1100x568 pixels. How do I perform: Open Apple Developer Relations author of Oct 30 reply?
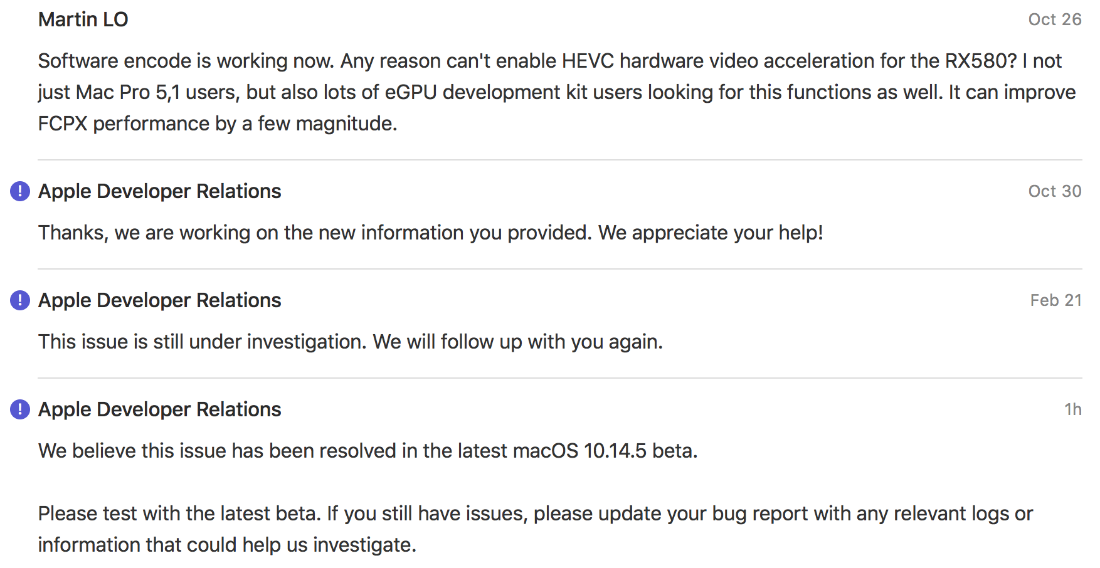point(159,191)
